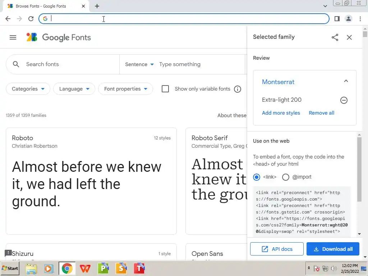
Task: Open the red T app from taskbar
Action: click(x=139, y=268)
